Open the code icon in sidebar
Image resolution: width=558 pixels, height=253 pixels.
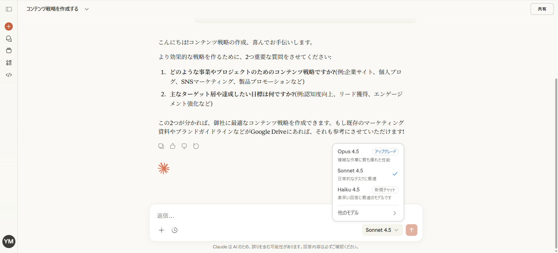tap(9, 75)
